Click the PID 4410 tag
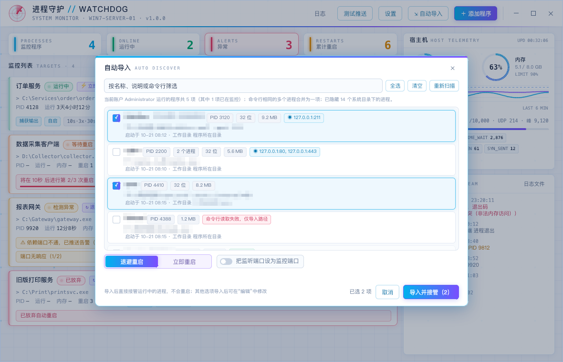 [x=154, y=185]
